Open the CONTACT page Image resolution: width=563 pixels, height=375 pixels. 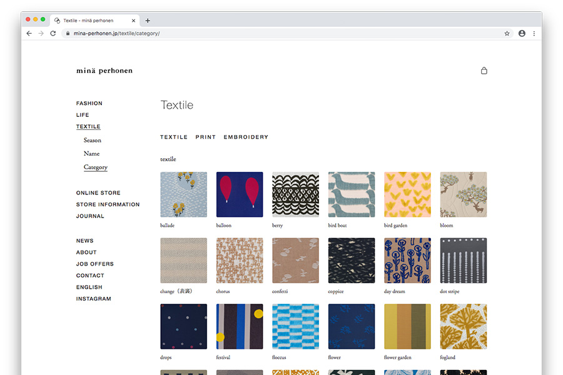[90, 276]
